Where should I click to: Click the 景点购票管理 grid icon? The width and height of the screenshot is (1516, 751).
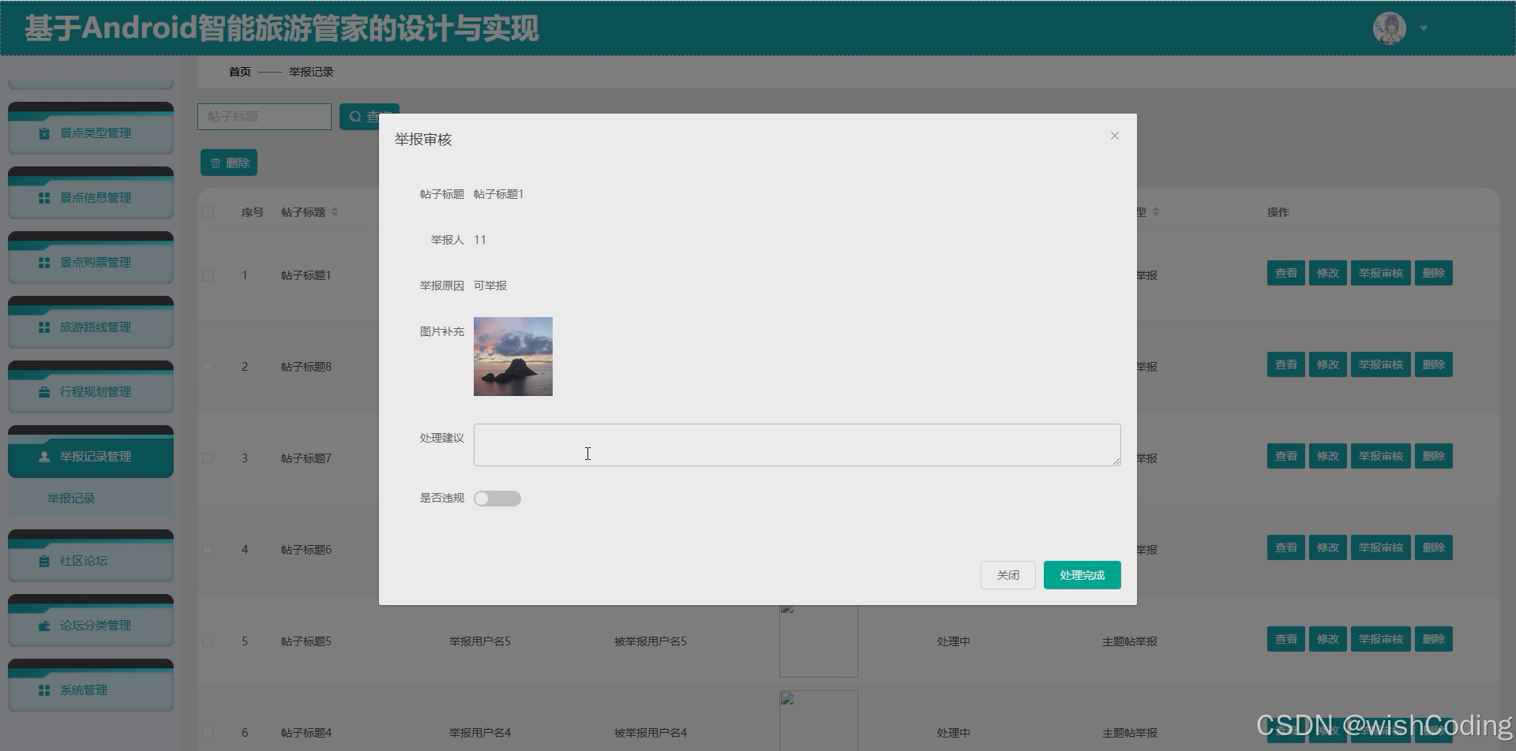(x=43, y=262)
